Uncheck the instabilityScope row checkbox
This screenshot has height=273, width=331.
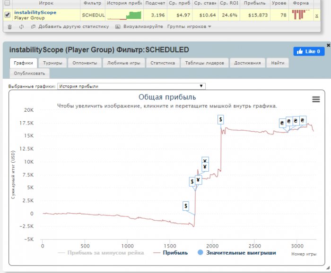click(x=8, y=15)
